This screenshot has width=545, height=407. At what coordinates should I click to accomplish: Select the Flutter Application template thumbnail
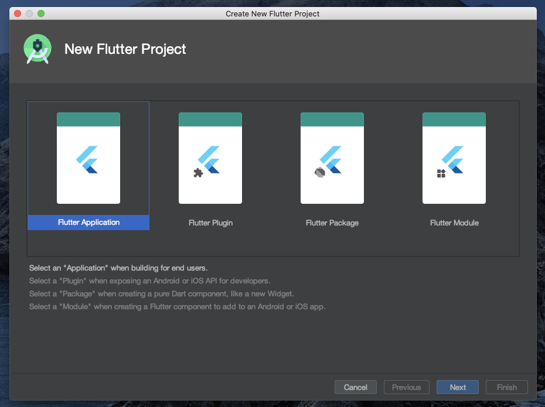pyautogui.click(x=88, y=158)
